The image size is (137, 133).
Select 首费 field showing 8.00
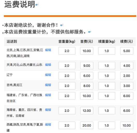[x=87, y=86]
